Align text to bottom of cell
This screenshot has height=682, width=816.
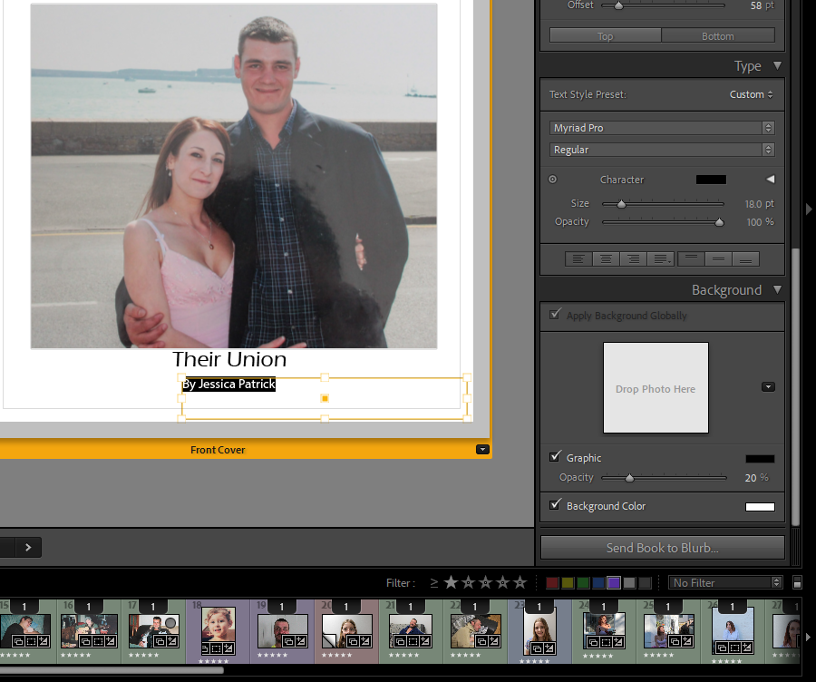click(x=745, y=259)
